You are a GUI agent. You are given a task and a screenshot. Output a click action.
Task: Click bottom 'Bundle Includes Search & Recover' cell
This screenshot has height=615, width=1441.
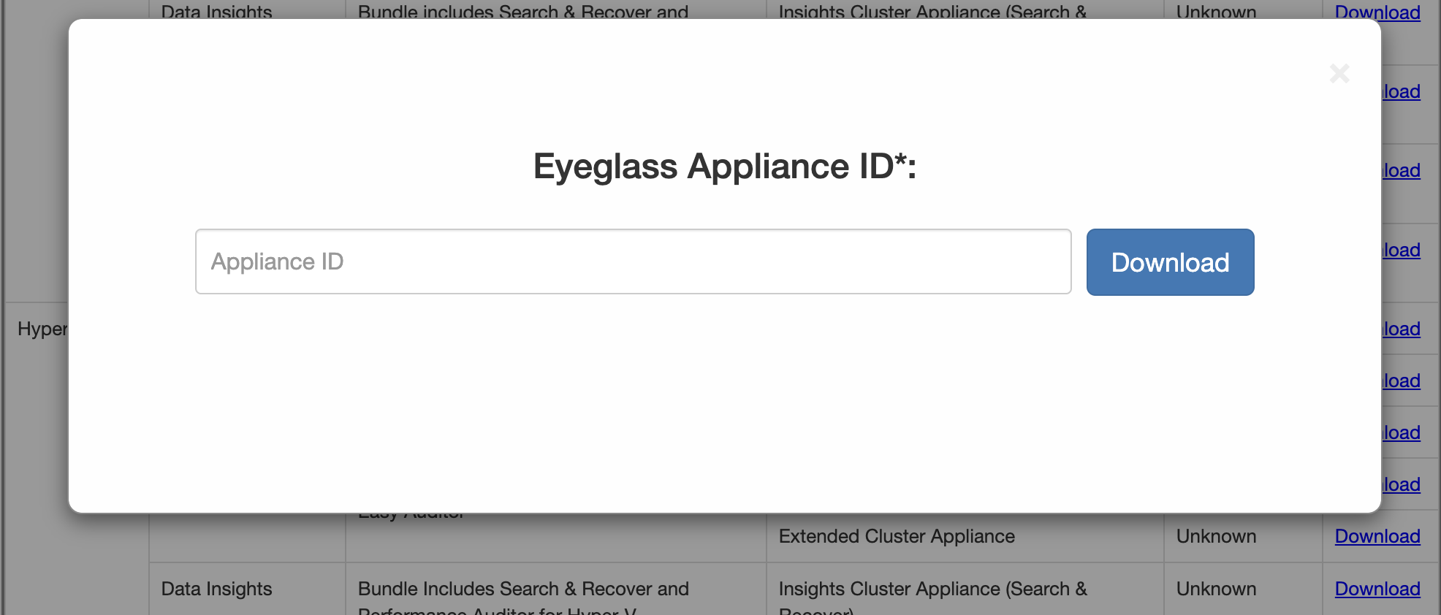click(x=523, y=590)
